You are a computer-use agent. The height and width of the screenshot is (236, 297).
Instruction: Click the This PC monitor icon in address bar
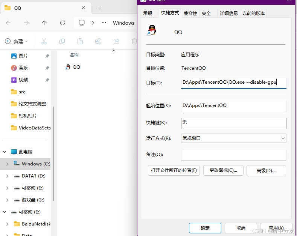[82, 23]
